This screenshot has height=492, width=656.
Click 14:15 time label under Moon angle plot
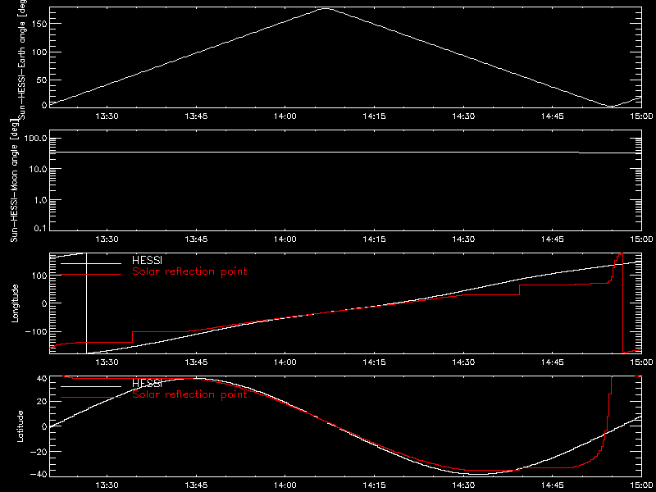tap(375, 239)
